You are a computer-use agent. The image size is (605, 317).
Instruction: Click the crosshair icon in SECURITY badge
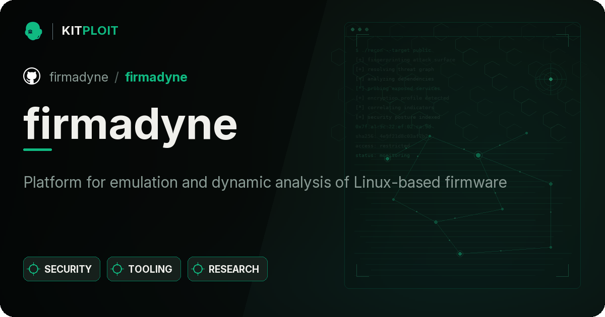34,269
